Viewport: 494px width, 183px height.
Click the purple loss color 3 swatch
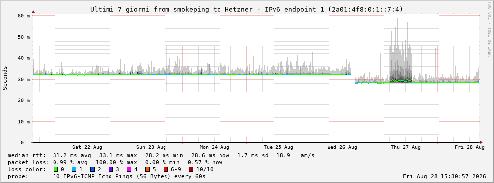click(x=111, y=169)
